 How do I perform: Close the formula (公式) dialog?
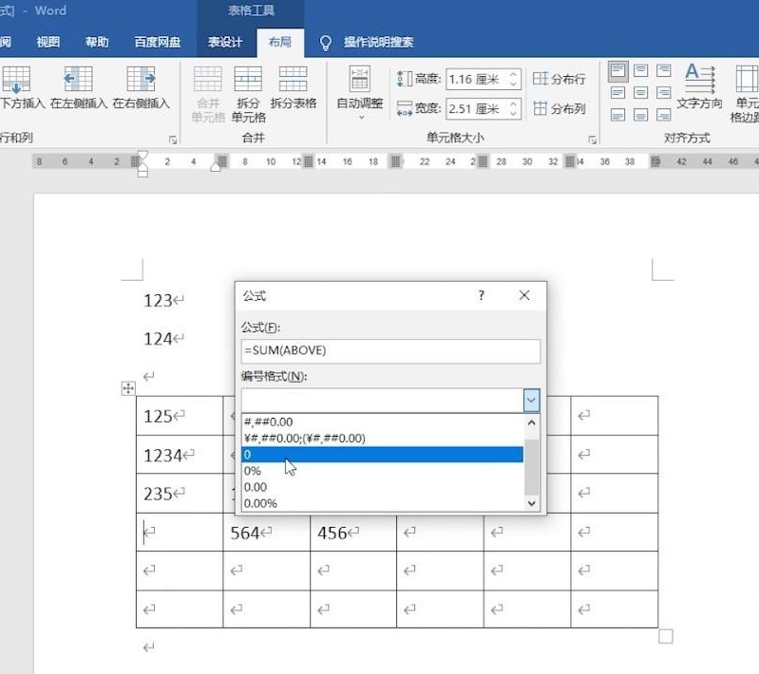(x=524, y=295)
